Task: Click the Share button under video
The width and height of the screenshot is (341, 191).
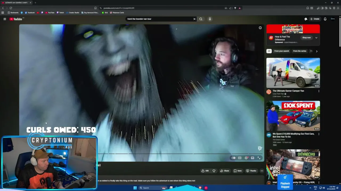Action: point(225,171)
